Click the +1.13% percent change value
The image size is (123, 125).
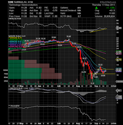point(110,8)
